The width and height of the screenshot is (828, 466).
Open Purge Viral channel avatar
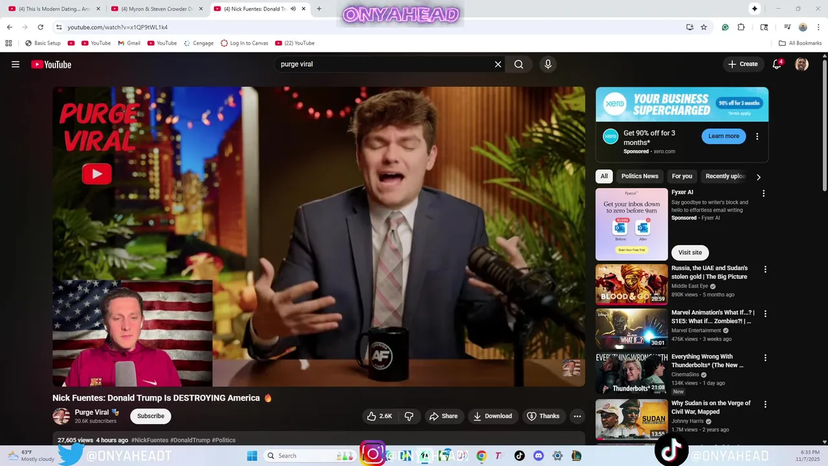tap(61, 416)
